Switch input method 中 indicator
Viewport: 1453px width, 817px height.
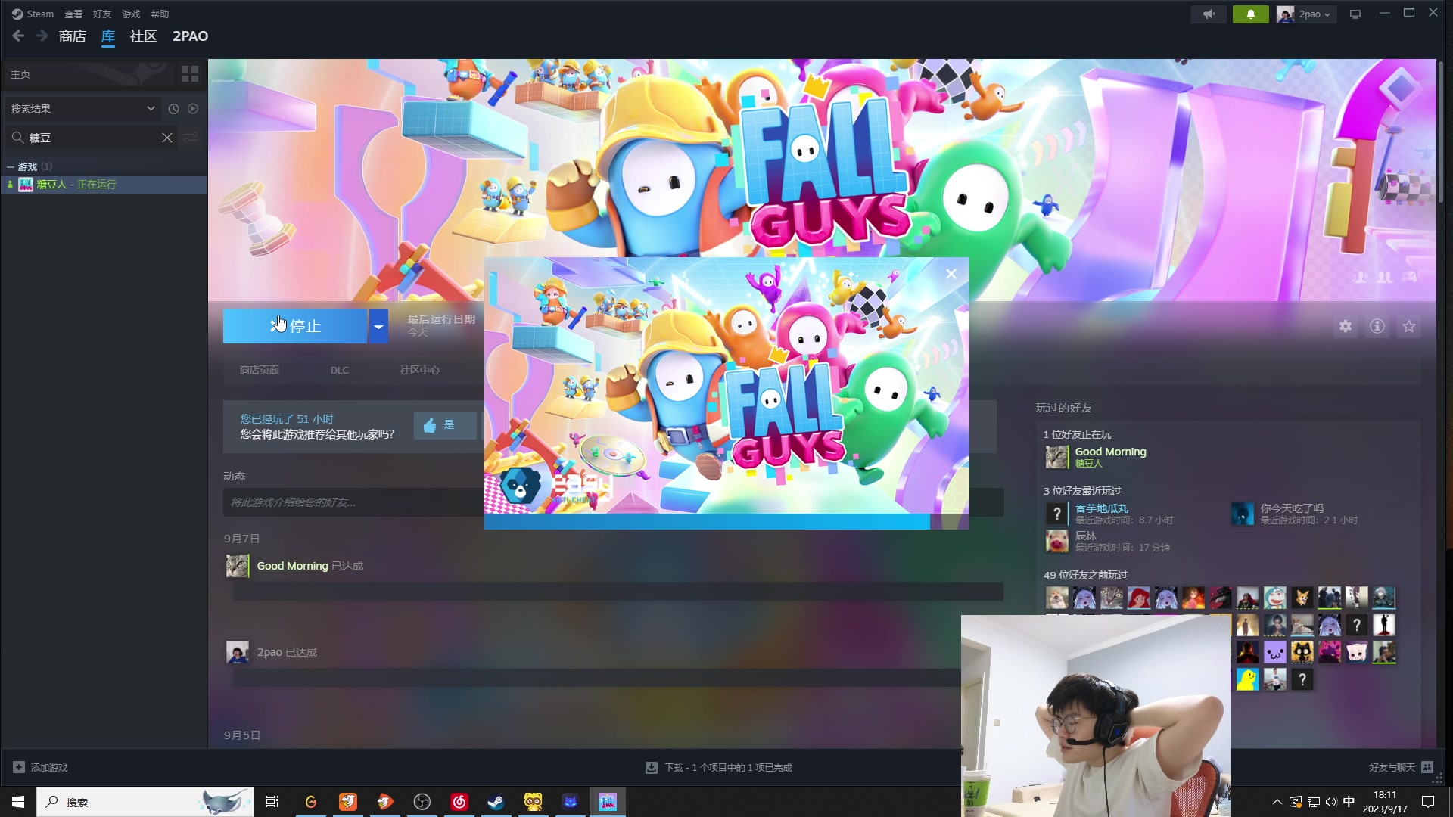click(x=1349, y=802)
